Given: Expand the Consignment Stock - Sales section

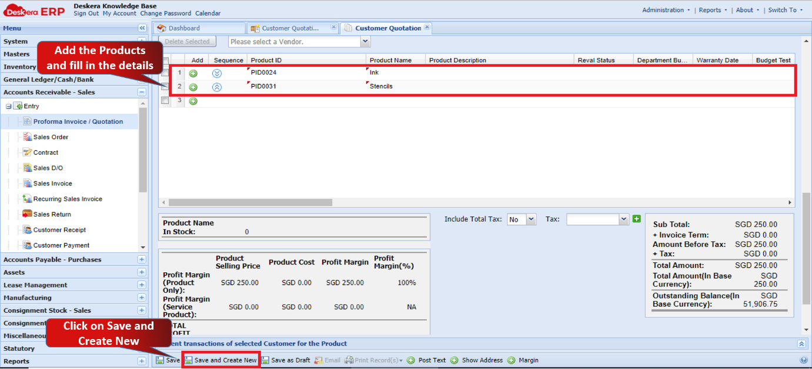Looking at the screenshot, I should pos(142,310).
